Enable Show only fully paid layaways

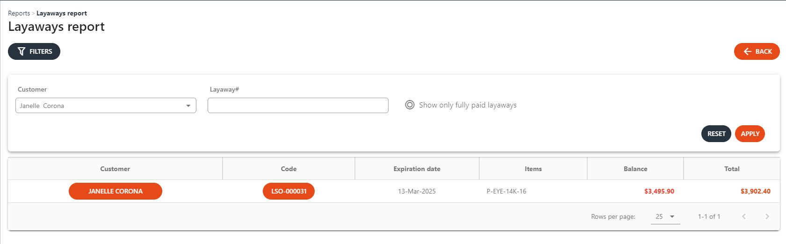[x=410, y=105]
